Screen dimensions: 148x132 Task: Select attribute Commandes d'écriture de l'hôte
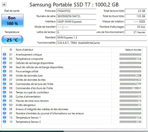point(34,88)
